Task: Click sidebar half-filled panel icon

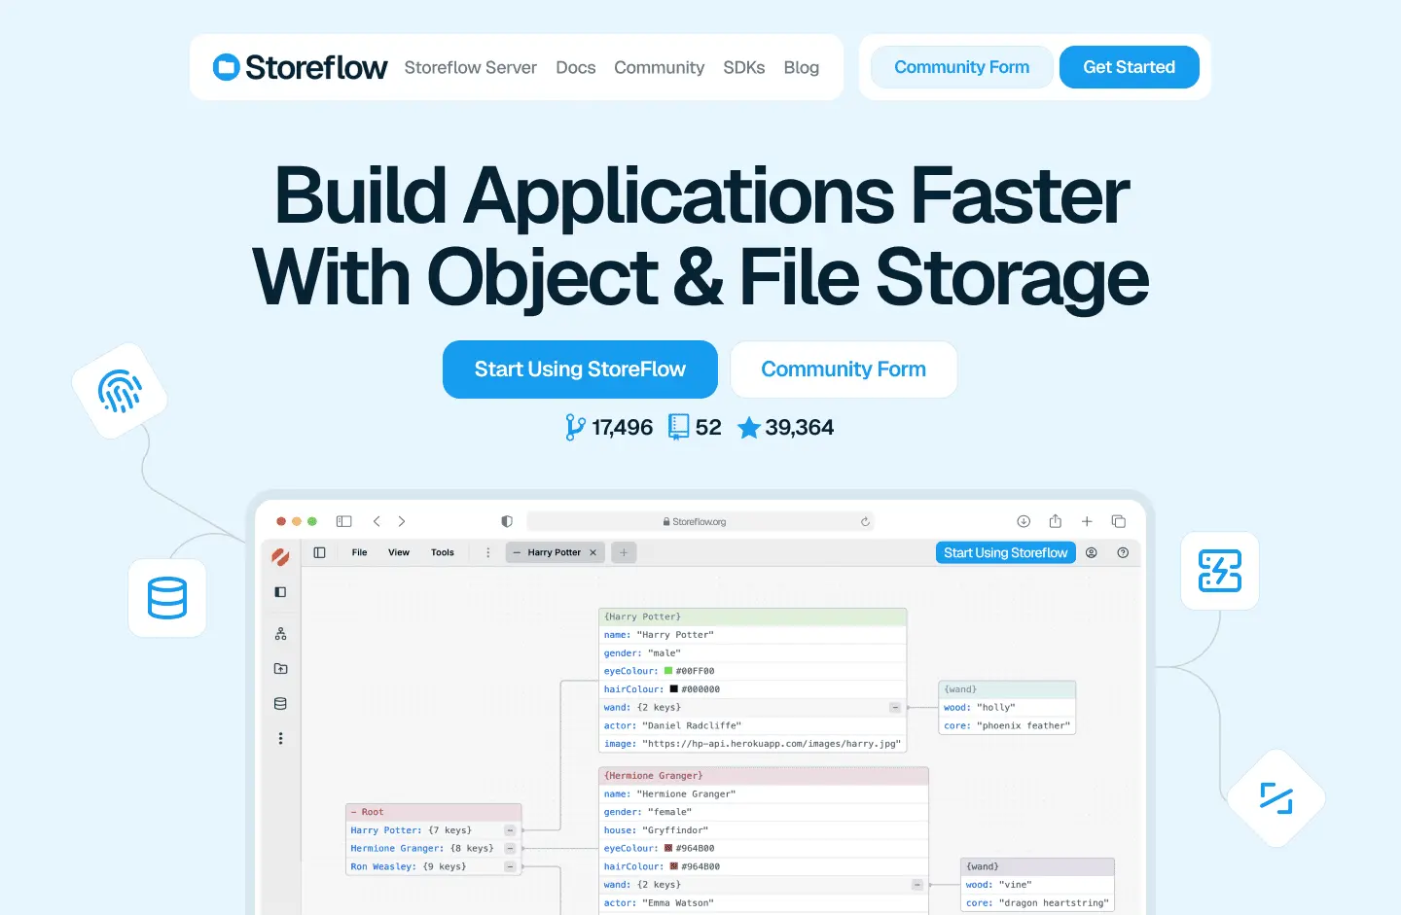Action: 280,592
